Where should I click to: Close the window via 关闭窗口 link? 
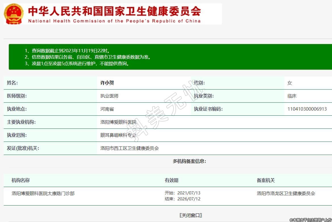point(191,215)
